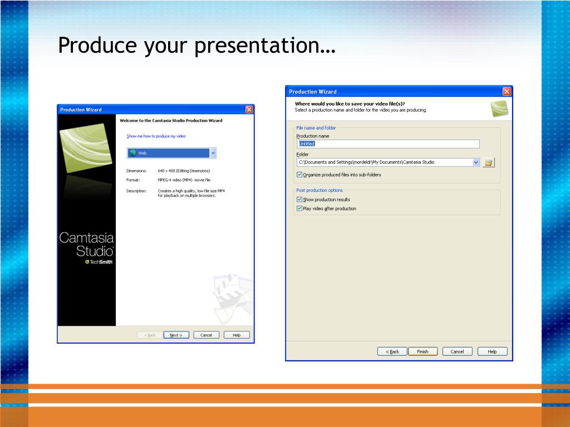Image resolution: width=570 pixels, height=427 pixels.
Task: Close the right Production Wizard window
Action: [507, 92]
